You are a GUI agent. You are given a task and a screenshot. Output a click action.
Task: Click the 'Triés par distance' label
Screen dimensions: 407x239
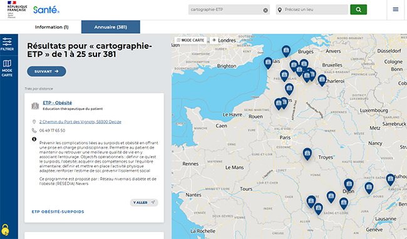click(39, 89)
